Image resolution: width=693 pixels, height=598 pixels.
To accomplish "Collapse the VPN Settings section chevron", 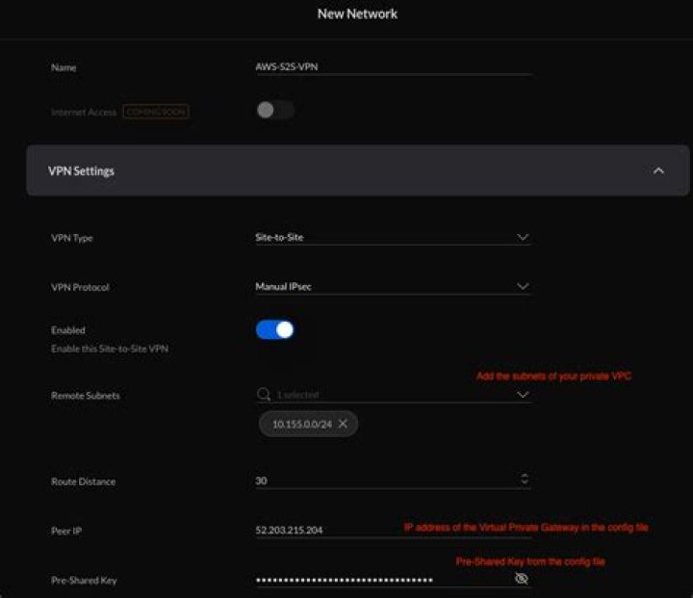I will pos(658,171).
